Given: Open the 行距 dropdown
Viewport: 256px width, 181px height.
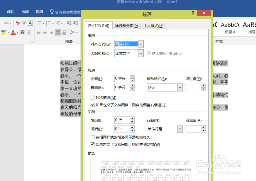Looking at the screenshot, I should 180,129.
